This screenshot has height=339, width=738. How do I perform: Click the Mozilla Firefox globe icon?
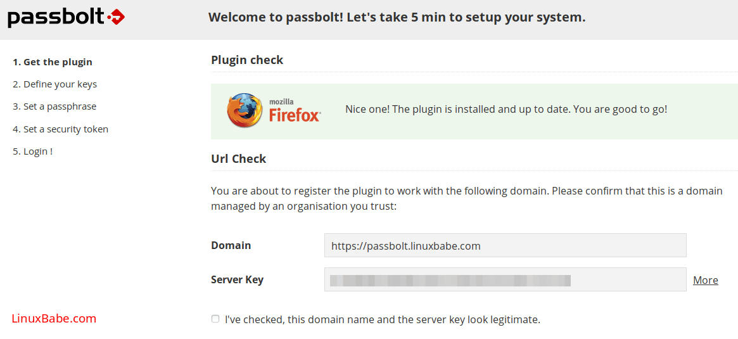244,110
